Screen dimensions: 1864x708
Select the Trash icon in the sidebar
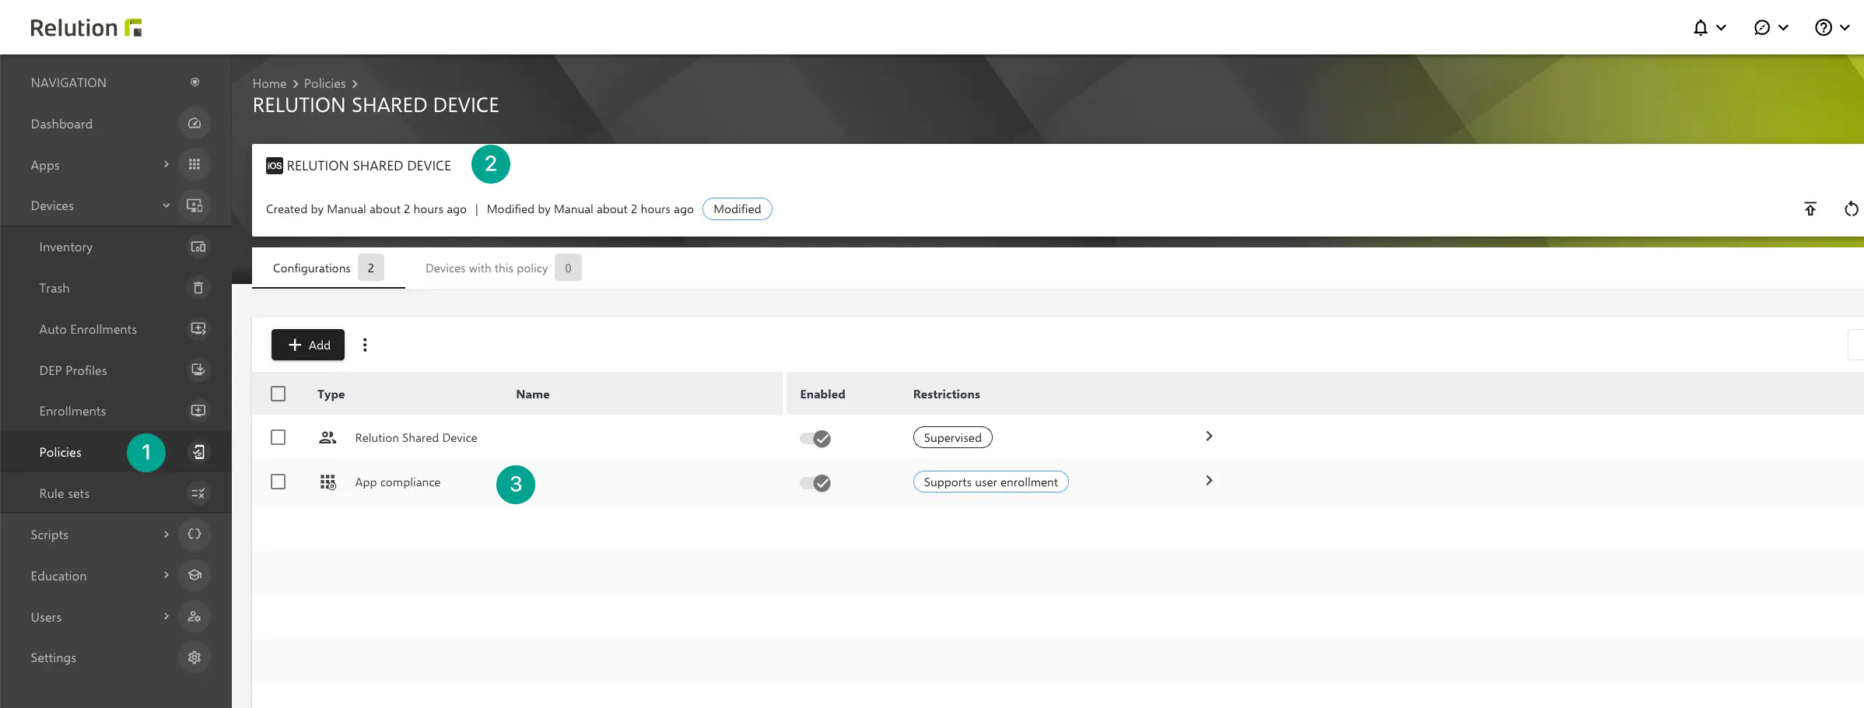(198, 288)
